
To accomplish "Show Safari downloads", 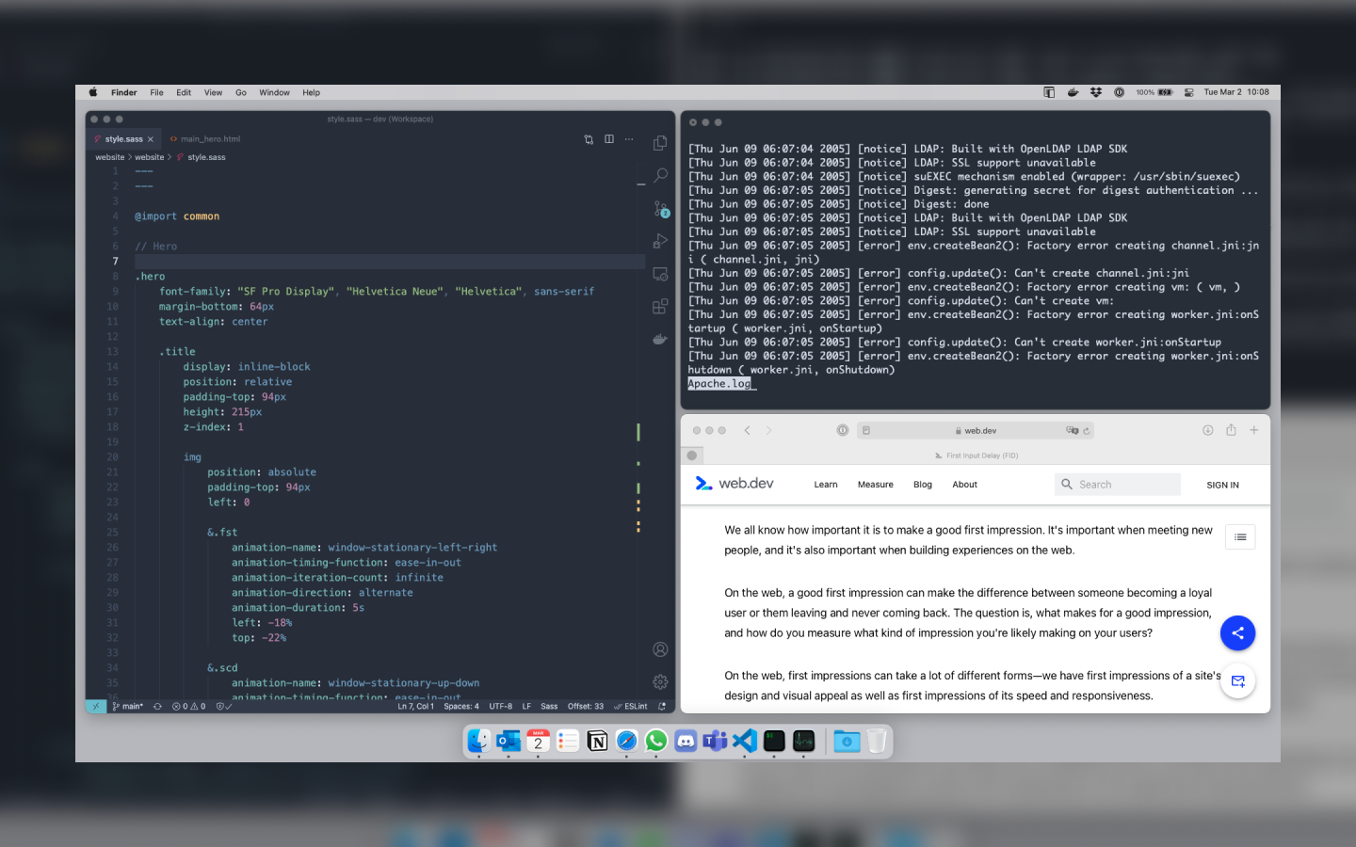I will [x=1207, y=430].
